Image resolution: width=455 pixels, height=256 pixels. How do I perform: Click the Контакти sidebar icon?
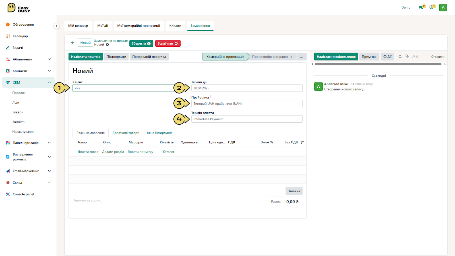tap(8, 71)
